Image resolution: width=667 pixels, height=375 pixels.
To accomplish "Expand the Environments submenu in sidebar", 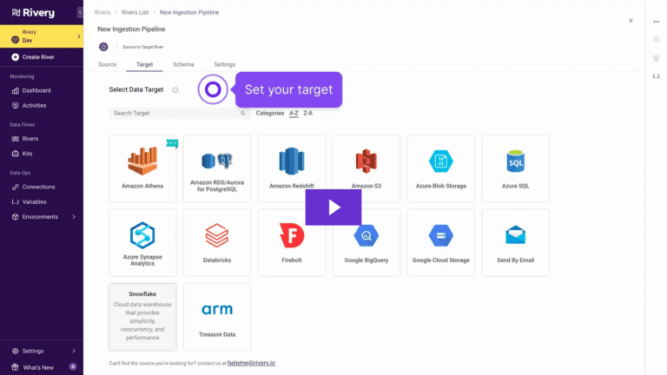I will (74, 217).
